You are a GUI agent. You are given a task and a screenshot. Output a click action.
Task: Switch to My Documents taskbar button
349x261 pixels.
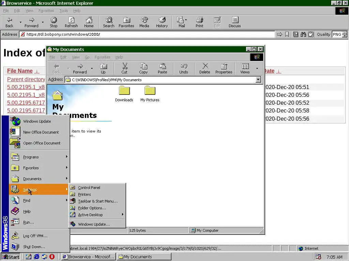click(x=144, y=257)
